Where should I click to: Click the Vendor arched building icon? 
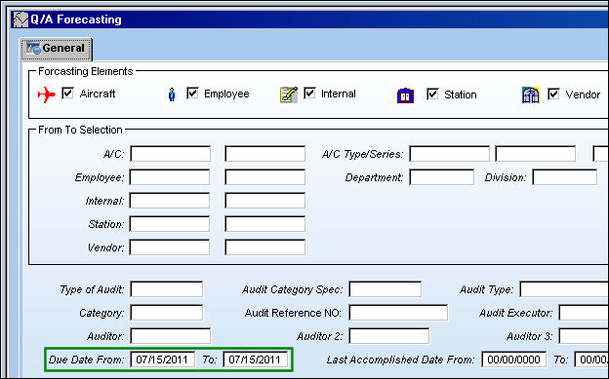(x=531, y=95)
